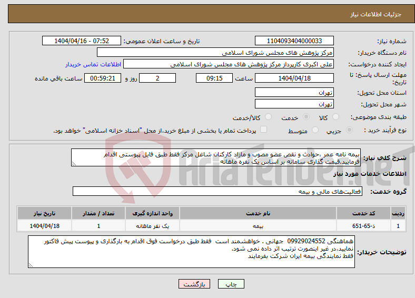Select the جزیی purchase type radio
This screenshot has width=415, height=298.
pyautogui.click(x=349, y=130)
